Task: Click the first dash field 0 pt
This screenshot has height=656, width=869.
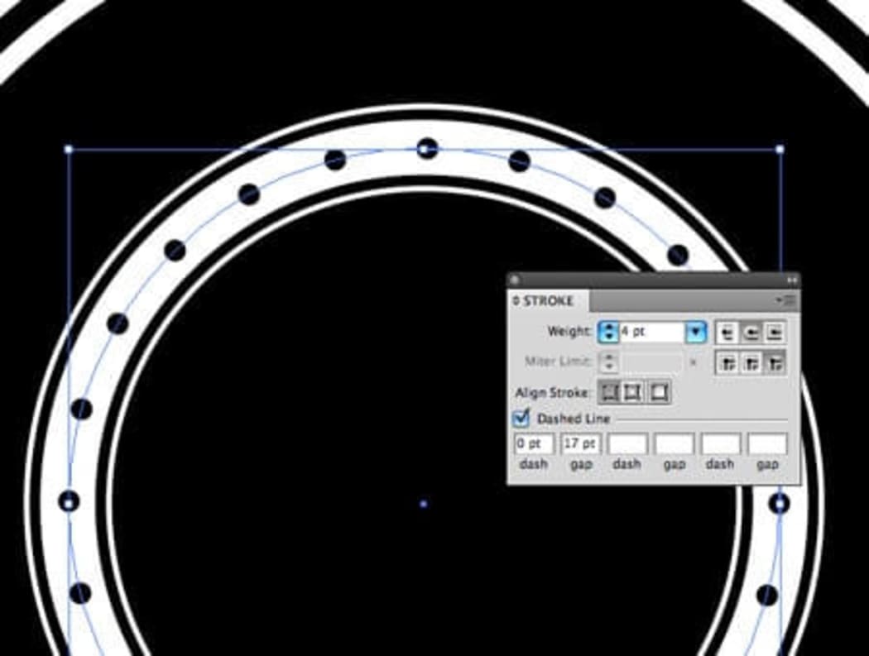Action: point(535,443)
